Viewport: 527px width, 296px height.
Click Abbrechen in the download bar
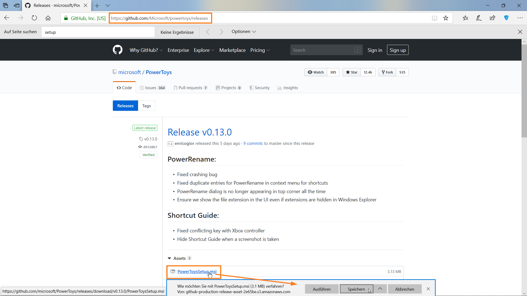405,289
